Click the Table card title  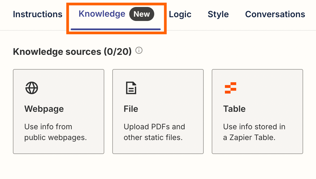pyautogui.click(x=234, y=109)
